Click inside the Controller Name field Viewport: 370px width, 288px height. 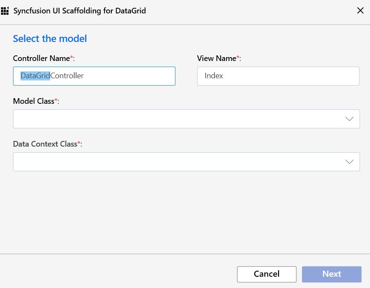point(94,76)
